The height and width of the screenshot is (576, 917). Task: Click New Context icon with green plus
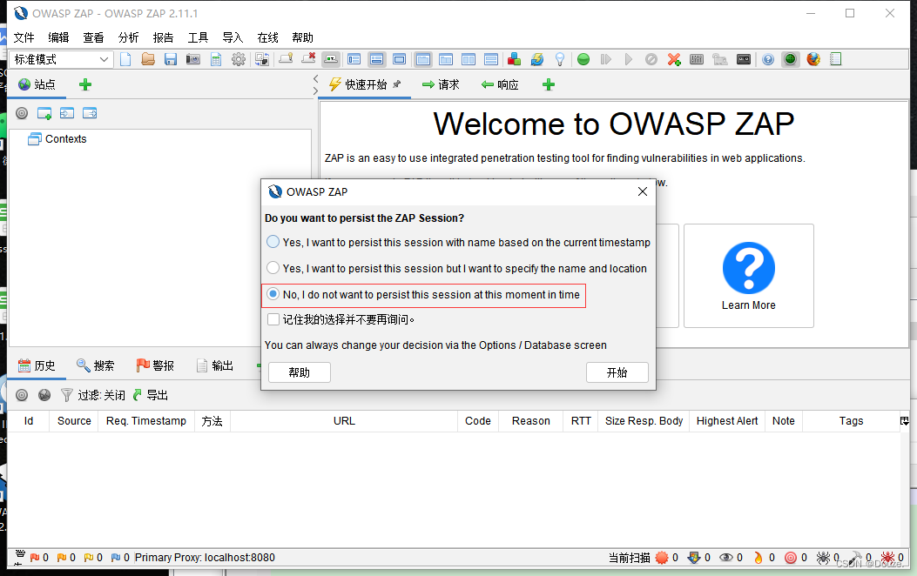[44, 113]
